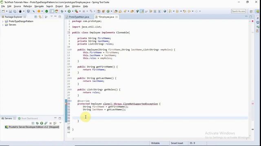Image resolution: width=261 pixels, height=146 pixels.
Task: Select the Package Explorer tab
Action: [13, 17]
